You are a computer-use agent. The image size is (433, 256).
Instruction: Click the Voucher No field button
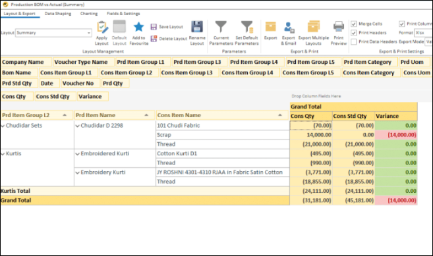(x=80, y=84)
